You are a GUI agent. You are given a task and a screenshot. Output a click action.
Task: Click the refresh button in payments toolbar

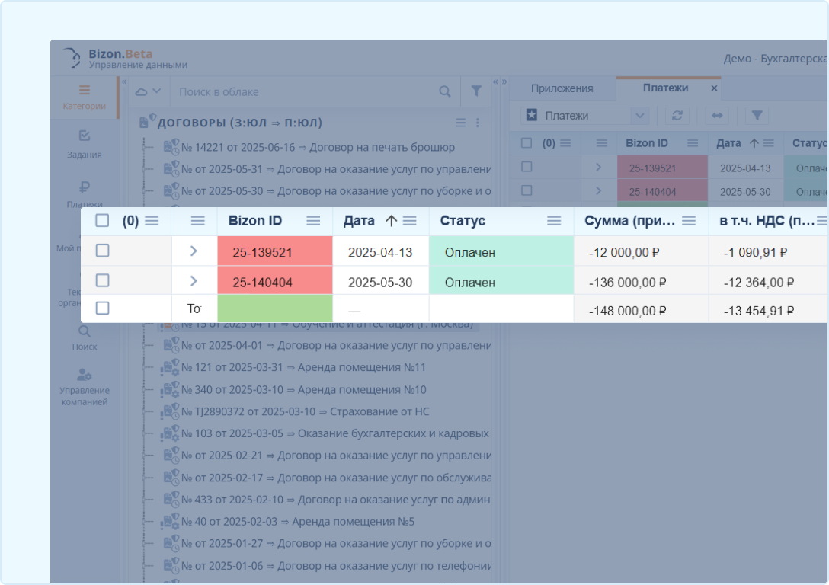(677, 115)
